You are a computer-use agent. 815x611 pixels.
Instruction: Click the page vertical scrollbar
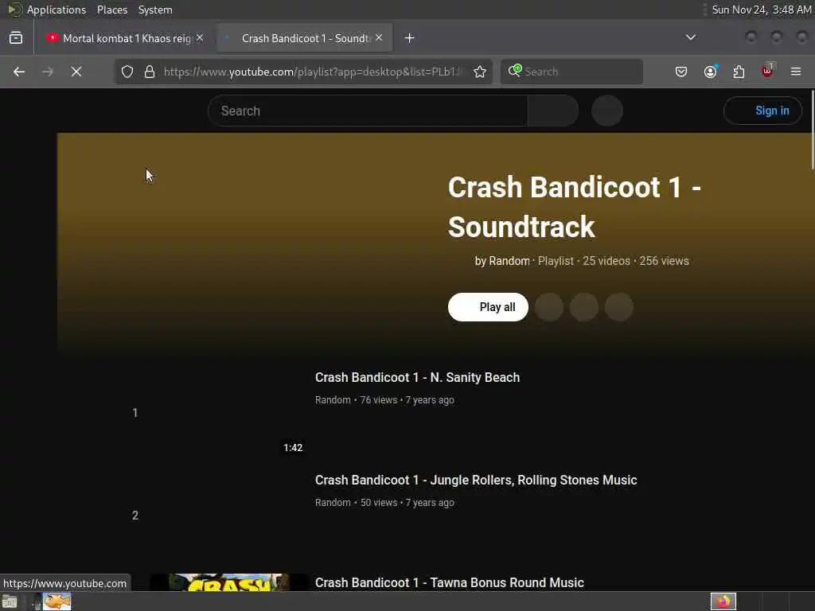[813, 130]
